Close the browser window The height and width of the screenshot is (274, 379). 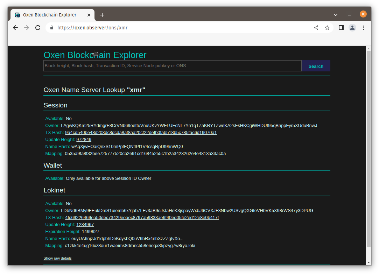tap(363, 14)
